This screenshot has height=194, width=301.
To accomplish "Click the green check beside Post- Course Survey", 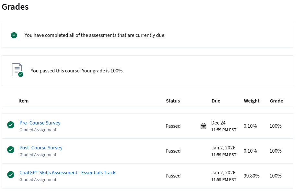I will click(11, 150).
